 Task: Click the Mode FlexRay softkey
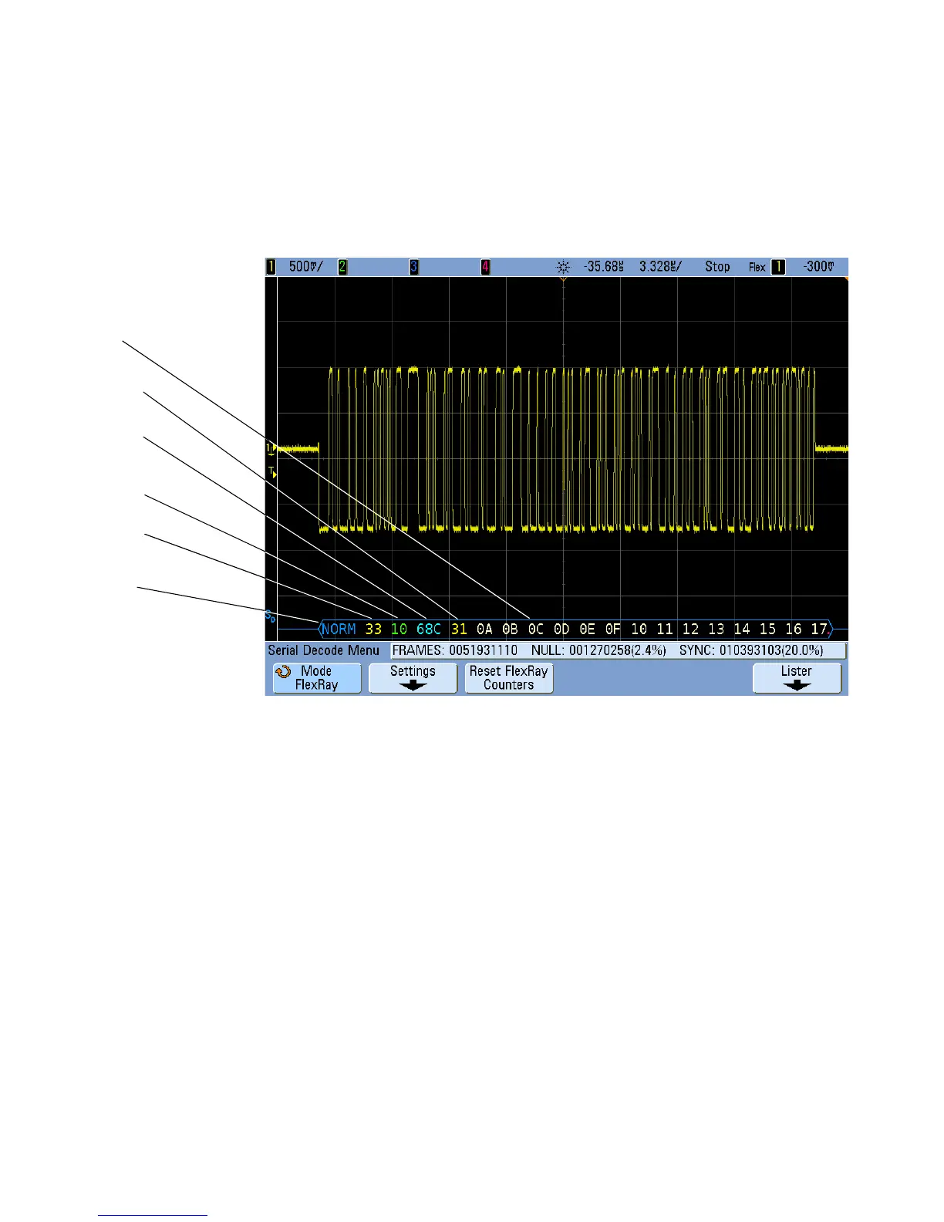[317, 678]
